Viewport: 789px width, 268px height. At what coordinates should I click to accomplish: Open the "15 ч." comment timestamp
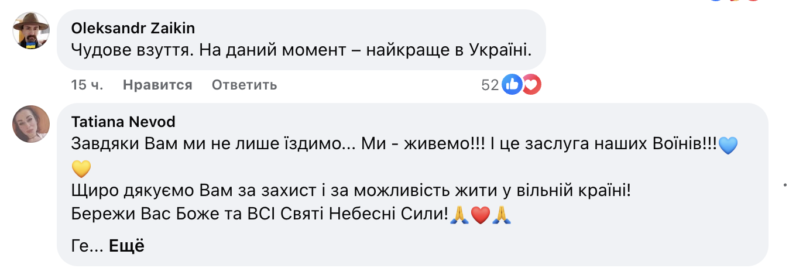point(87,85)
